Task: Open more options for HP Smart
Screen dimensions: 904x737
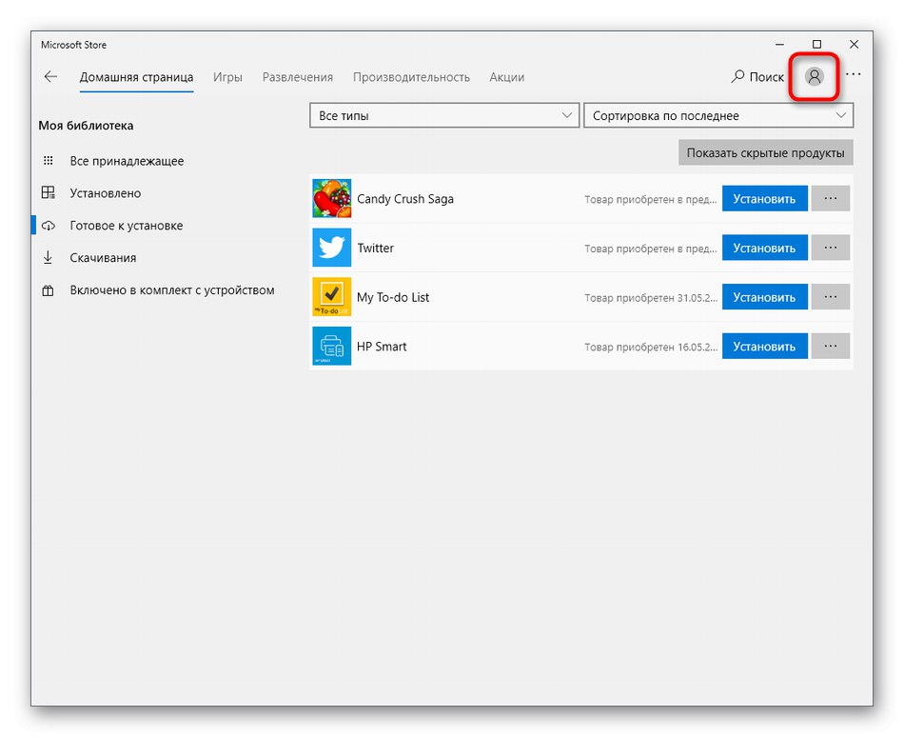Action: 830,346
